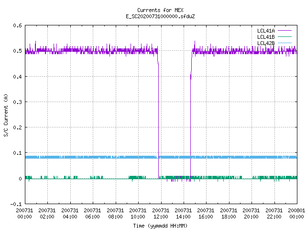
Task: Click the y-axis tick value 0.3
Action: point(18,102)
